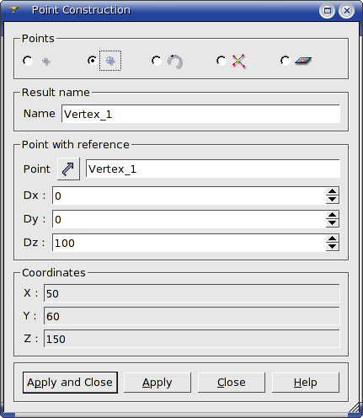The image size is (363, 418).
Task: Choose the point-on-curve arc icon
Action: [x=175, y=61]
